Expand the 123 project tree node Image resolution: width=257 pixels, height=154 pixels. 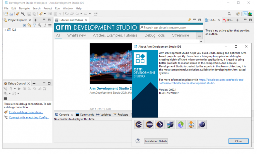pos(5,30)
